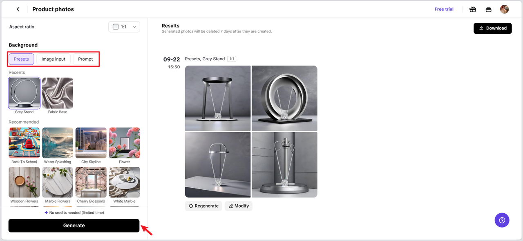
Task: Open the credits stack icon
Action: tap(488, 9)
